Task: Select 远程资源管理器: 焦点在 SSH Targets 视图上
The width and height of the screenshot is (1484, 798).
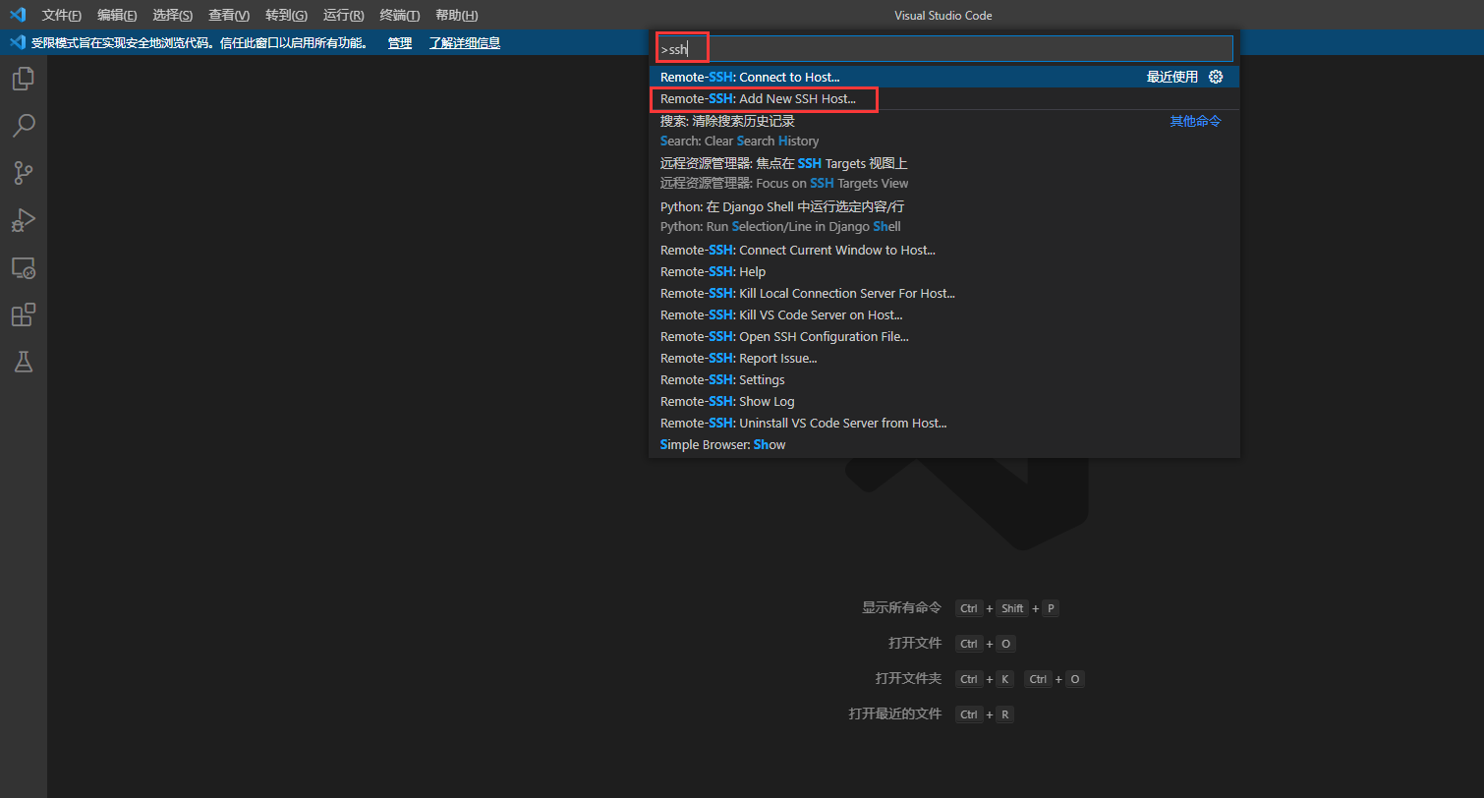Action: click(x=944, y=174)
